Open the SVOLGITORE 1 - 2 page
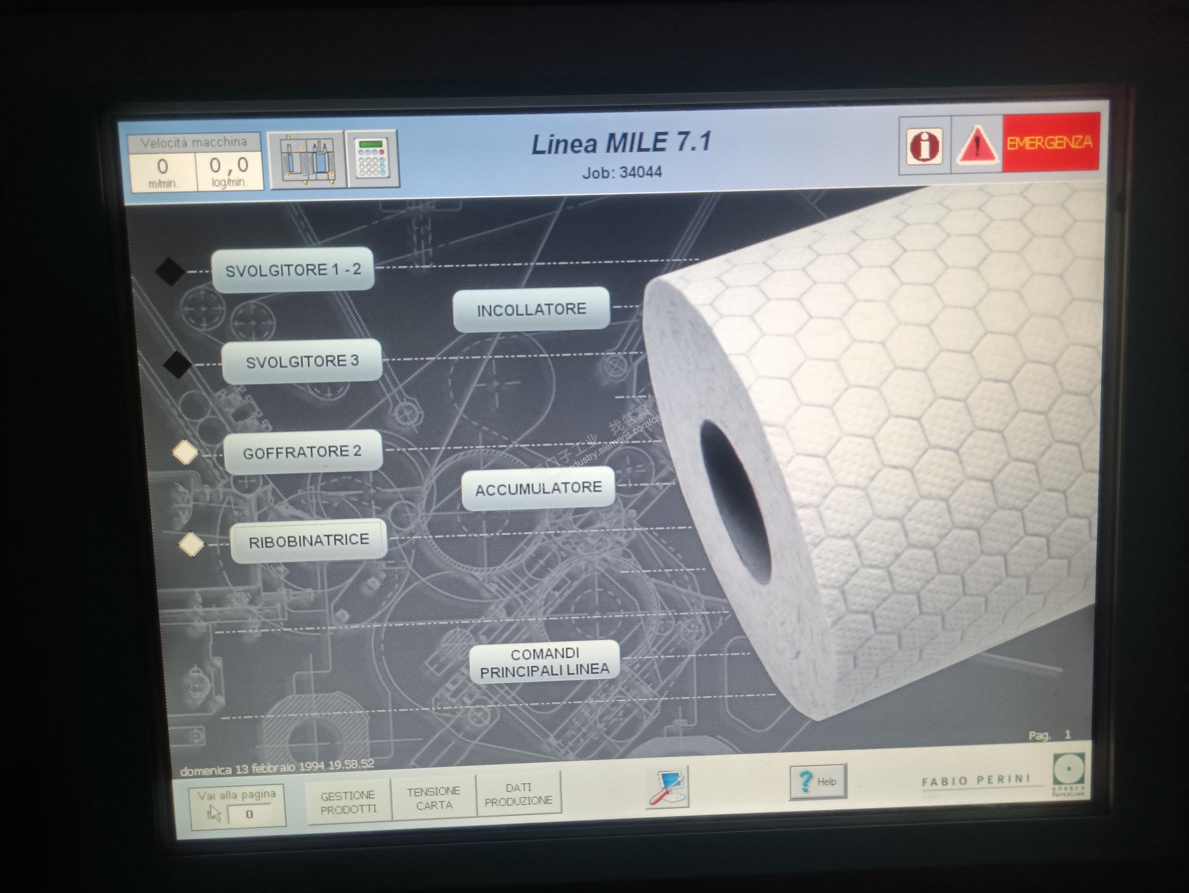Screen dimensions: 1189x893 [293, 270]
